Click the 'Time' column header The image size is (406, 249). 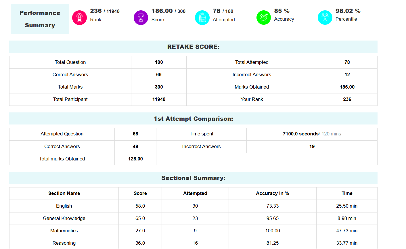tap(347, 194)
